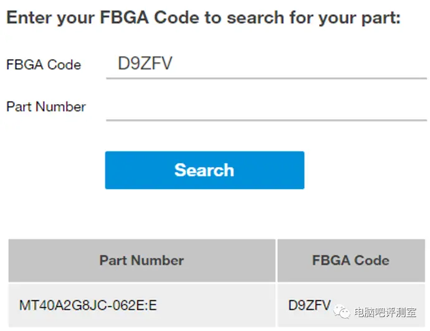The image size is (430, 331).
Task: Select the Part Number table column header
Action: [x=142, y=260]
